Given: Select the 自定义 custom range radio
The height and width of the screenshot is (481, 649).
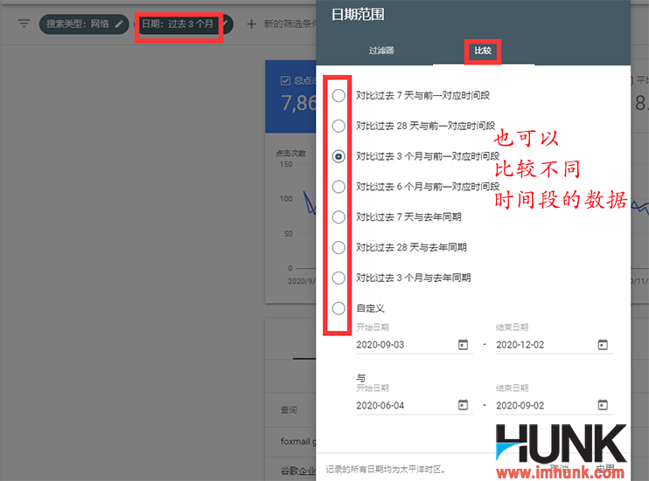Looking at the screenshot, I should [x=338, y=308].
